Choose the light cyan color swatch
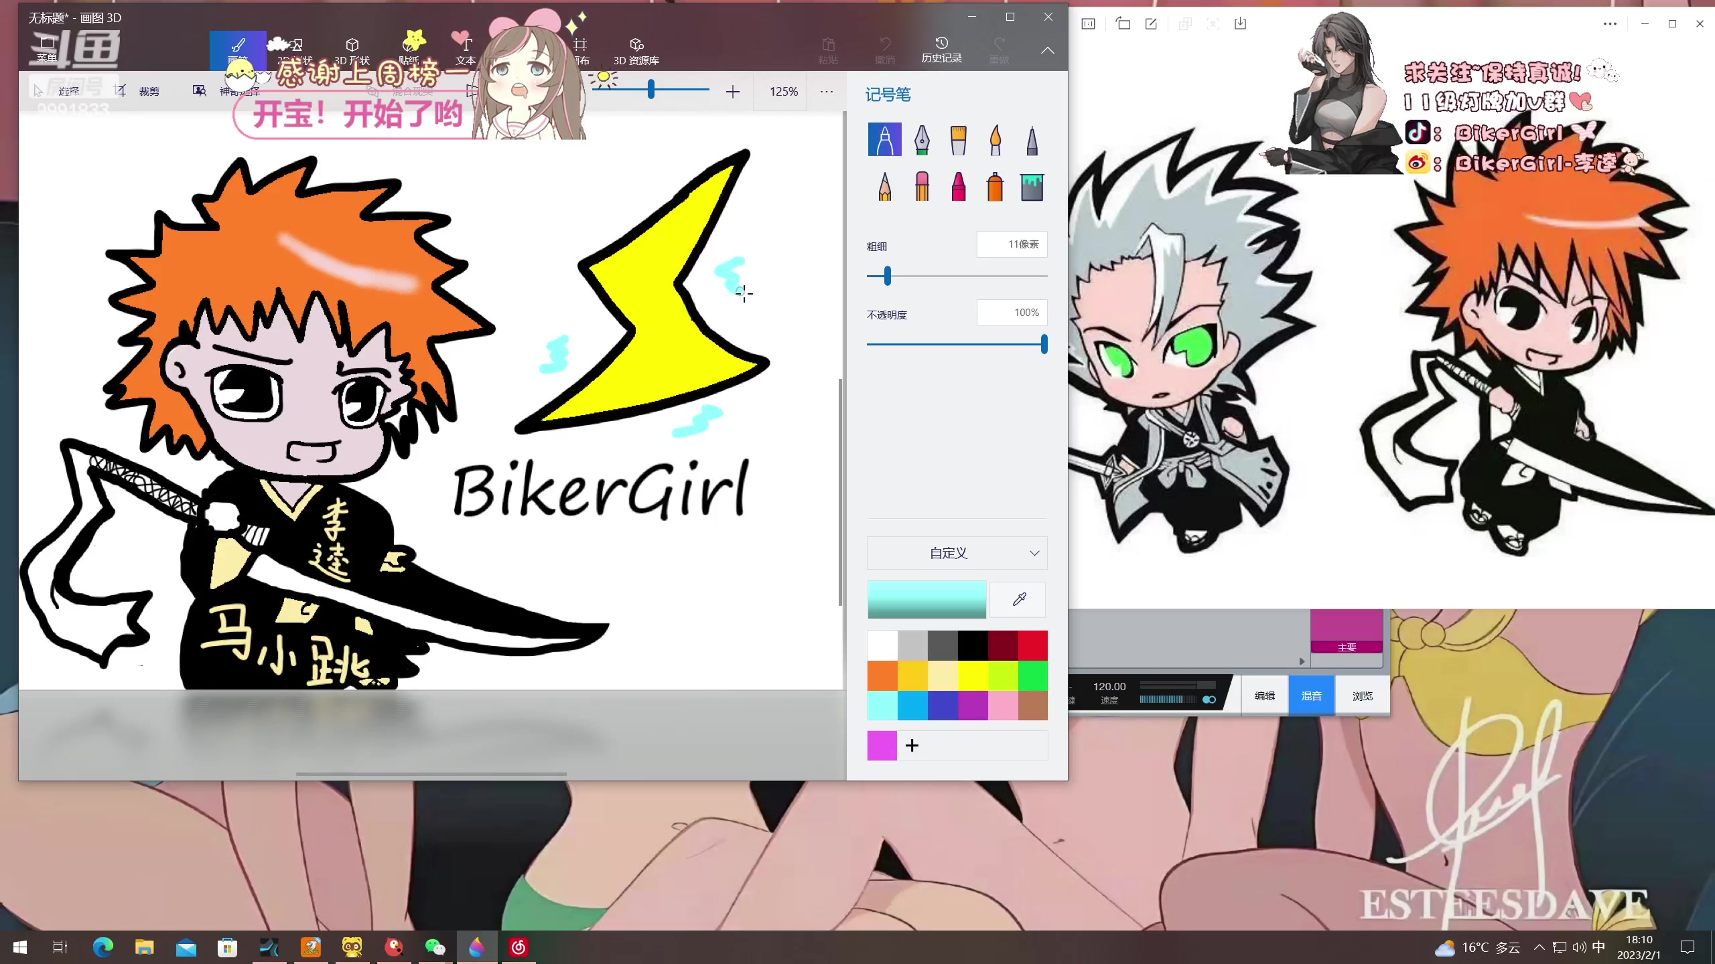1715x964 pixels. (882, 706)
